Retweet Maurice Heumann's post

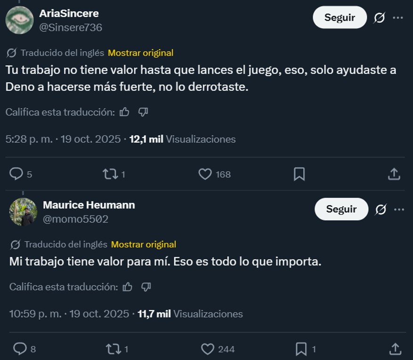coord(113,349)
